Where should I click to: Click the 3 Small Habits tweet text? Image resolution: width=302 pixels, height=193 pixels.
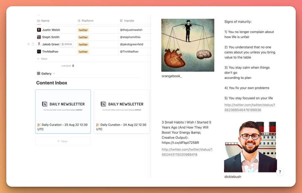click(x=187, y=132)
